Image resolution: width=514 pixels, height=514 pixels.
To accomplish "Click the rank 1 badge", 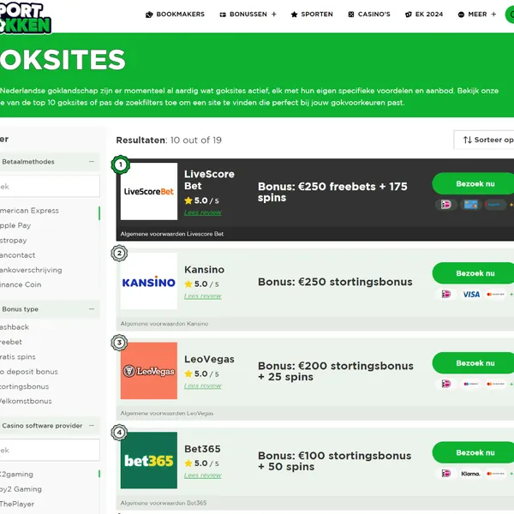I will pos(120,164).
